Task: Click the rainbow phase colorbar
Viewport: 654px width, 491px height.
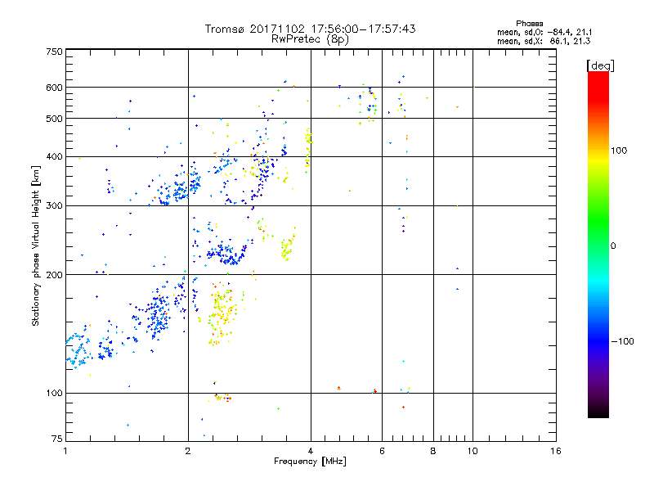Action: 598,244
